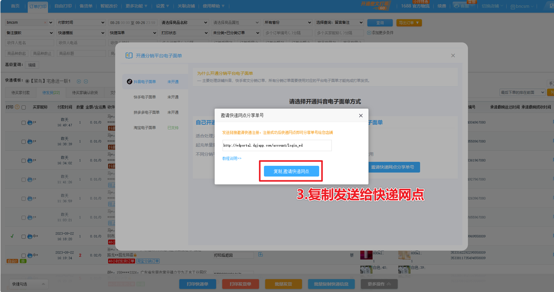Screen dimensions: 554x292
Task: Close the 邀请快递网点分享单号 dialog
Action: pos(361,116)
